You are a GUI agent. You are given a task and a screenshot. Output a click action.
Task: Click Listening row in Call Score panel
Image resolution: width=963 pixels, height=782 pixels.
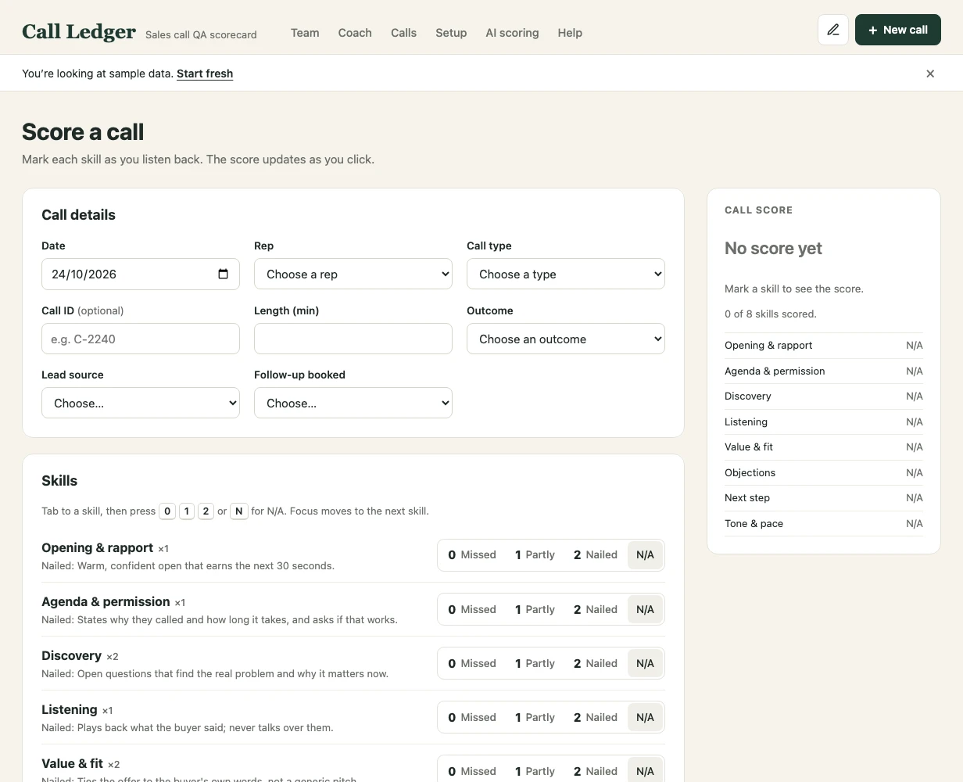tap(824, 421)
